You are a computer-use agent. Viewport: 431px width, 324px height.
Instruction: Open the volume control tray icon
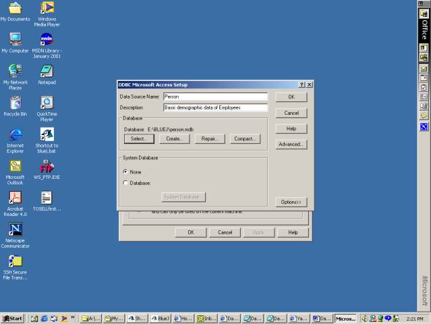click(364, 319)
